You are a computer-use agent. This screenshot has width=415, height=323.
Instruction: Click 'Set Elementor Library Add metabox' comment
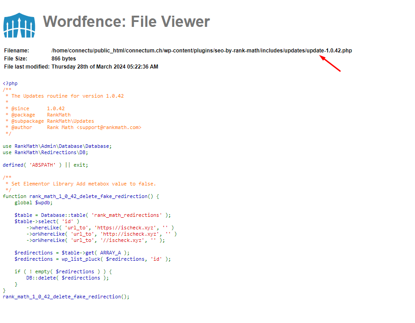click(x=84, y=184)
